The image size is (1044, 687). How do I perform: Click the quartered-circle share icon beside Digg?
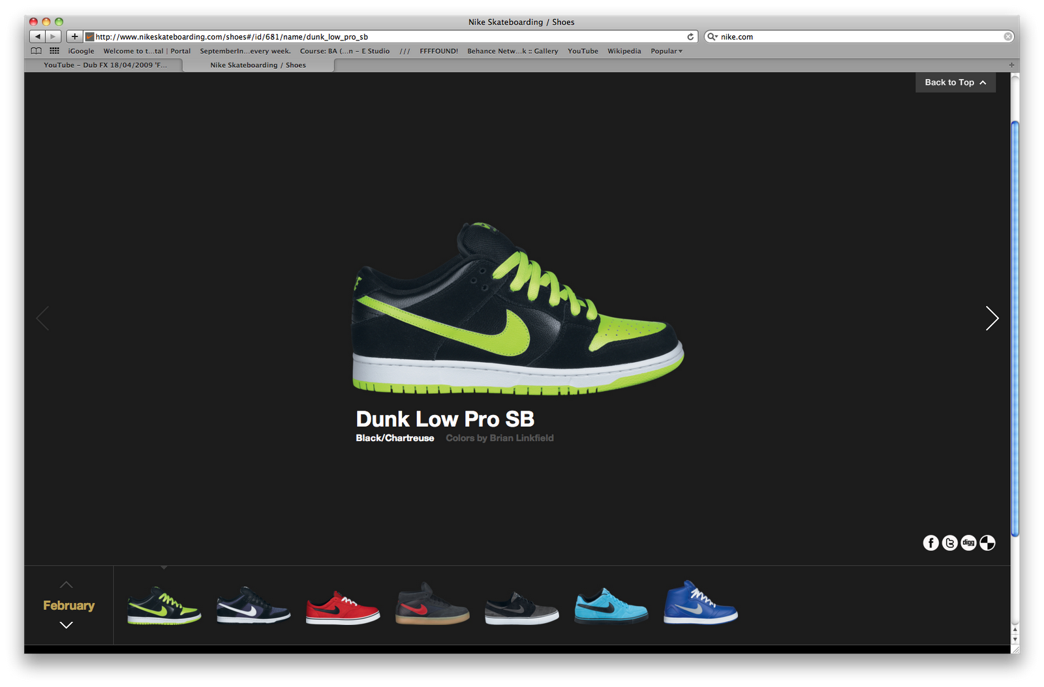tap(988, 543)
